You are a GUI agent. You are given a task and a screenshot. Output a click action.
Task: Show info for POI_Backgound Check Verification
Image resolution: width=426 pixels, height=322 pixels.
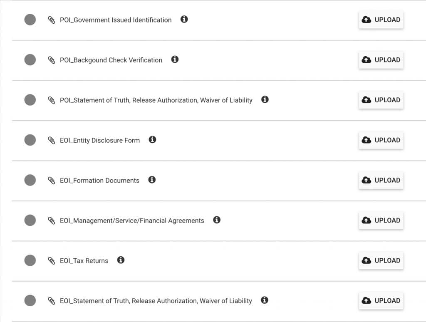[x=175, y=59]
